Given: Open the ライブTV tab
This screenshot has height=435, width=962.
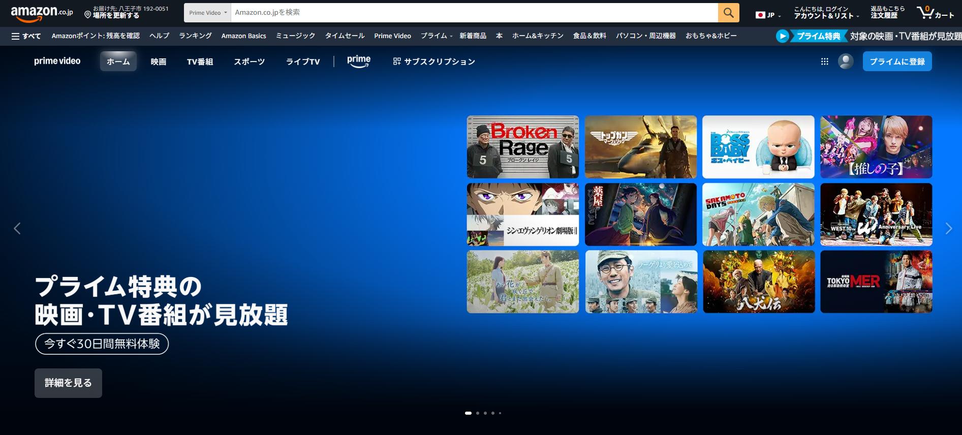Looking at the screenshot, I should (303, 61).
